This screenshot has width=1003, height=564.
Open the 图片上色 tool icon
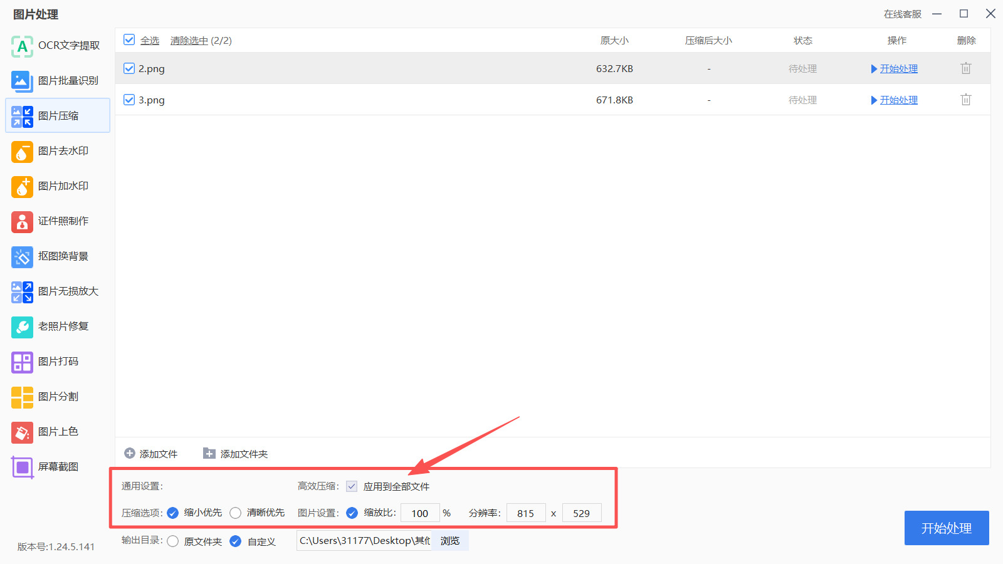click(x=22, y=432)
